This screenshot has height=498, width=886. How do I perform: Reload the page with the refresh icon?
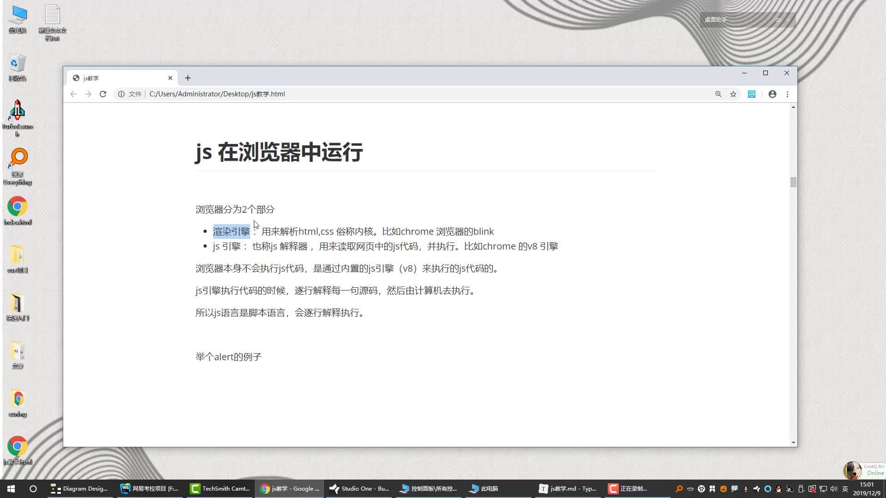(x=103, y=94)
